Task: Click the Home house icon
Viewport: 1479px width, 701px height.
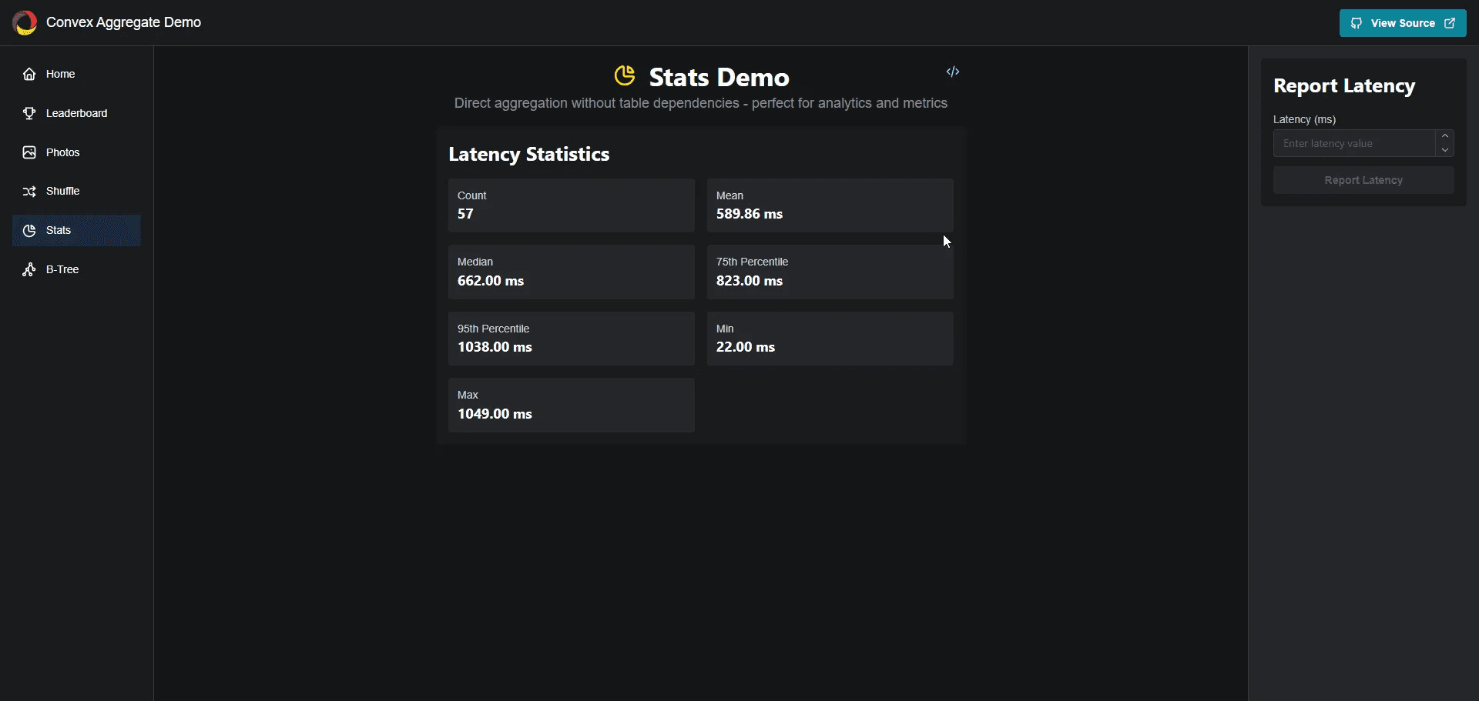Action: pos(29,74)
